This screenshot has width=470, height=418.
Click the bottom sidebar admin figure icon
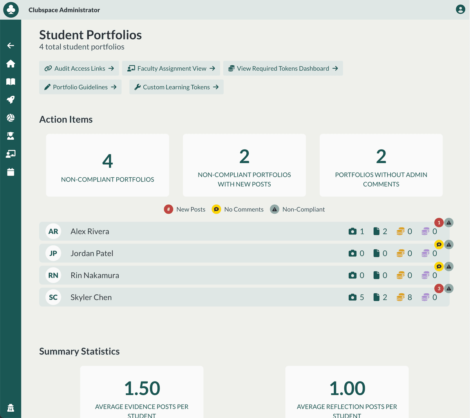click(x=11, y=407)
